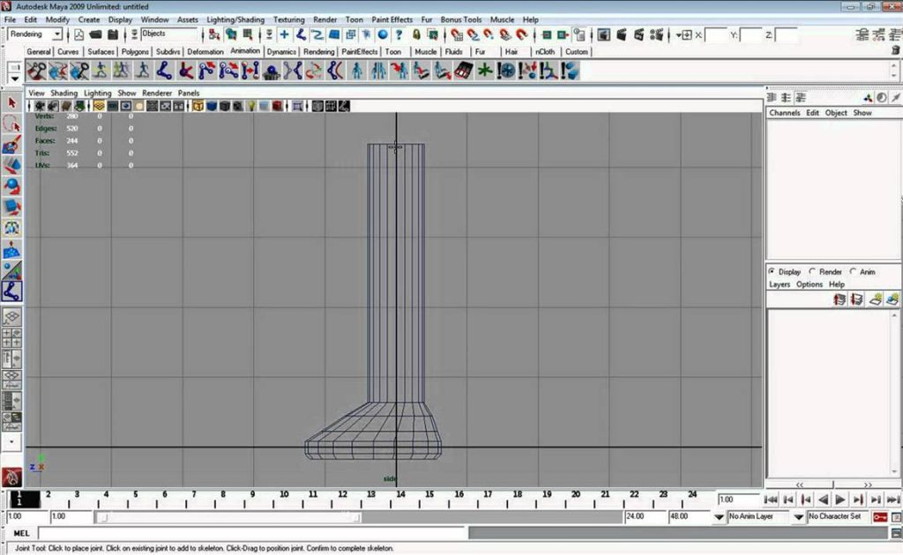Click the open scene folder icon
Image resolution: width=903 pixels, height=555 pixels.
point(95,34)
